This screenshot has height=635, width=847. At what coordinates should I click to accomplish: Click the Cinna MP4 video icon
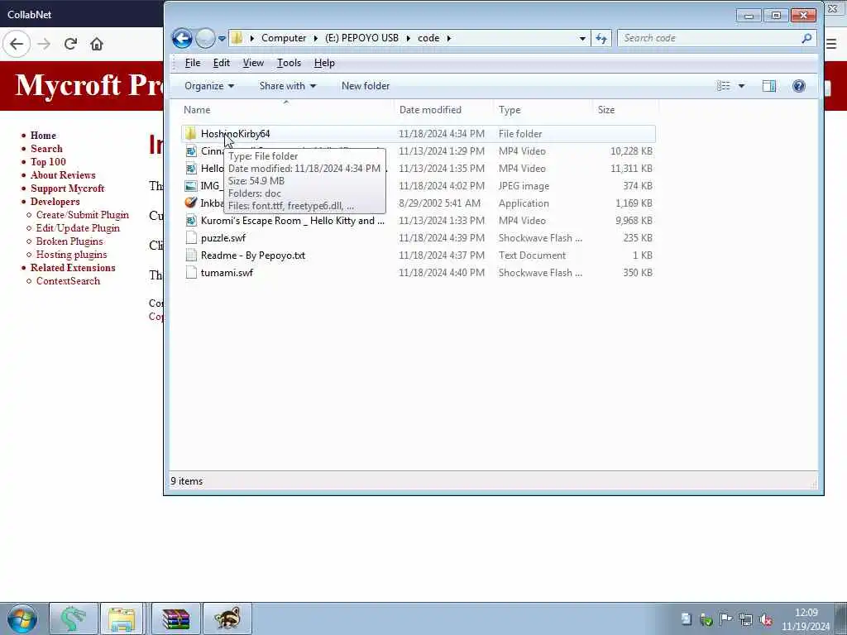click(x=191, y=151)
